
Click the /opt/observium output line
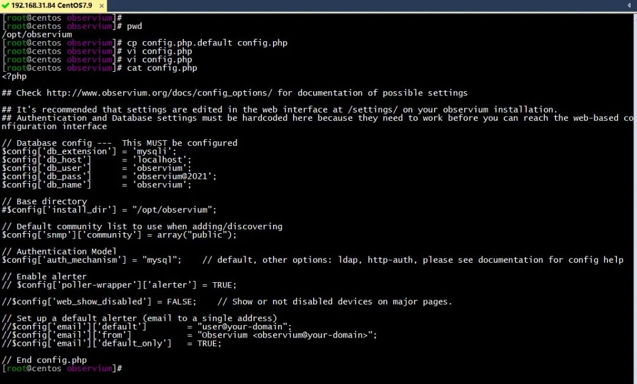click(x=37, y=35)
